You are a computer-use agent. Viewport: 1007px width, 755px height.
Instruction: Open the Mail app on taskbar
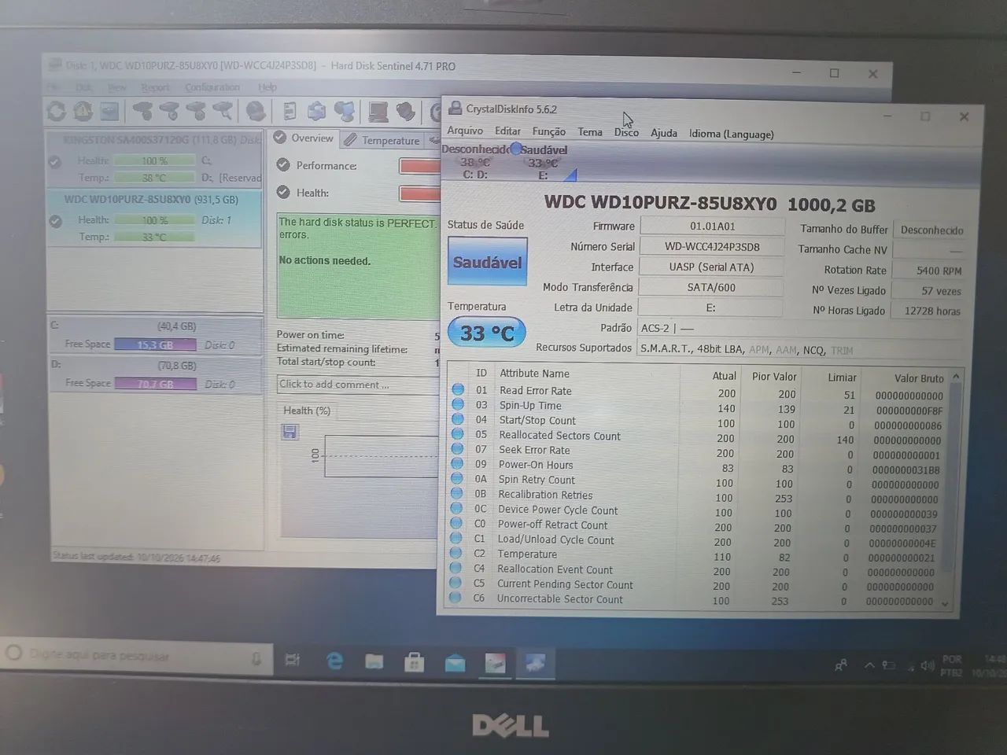click(455, 663)
